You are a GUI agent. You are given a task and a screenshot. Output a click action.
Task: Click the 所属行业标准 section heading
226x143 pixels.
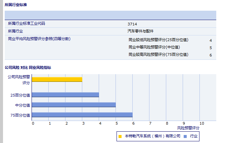[x=16, y=5]
